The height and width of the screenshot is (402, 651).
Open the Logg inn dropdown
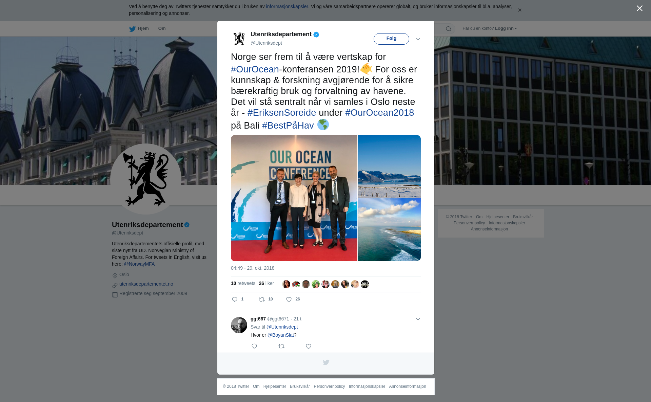click(506, 28)
